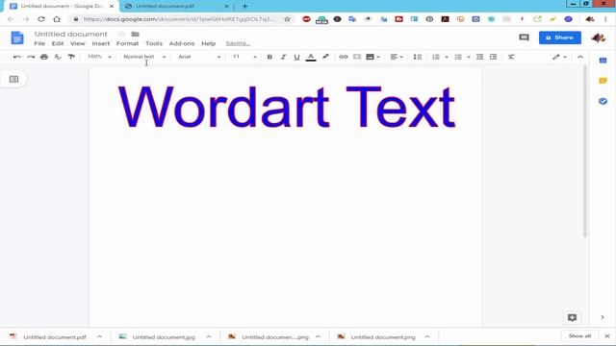
Task: Click the Wordart Text drawing in document
Action: 287,107
